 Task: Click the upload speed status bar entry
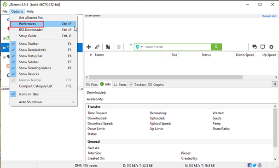click(200, 165)
